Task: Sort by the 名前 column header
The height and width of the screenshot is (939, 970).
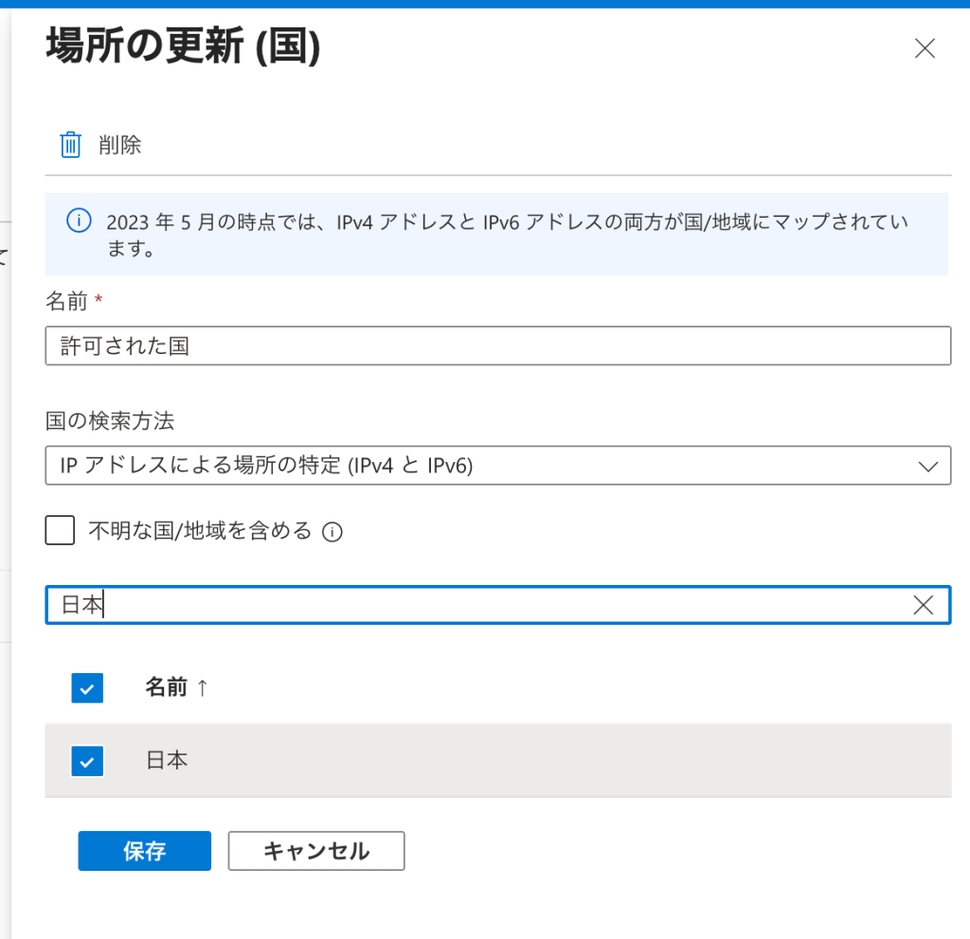Action: (166, 688)
